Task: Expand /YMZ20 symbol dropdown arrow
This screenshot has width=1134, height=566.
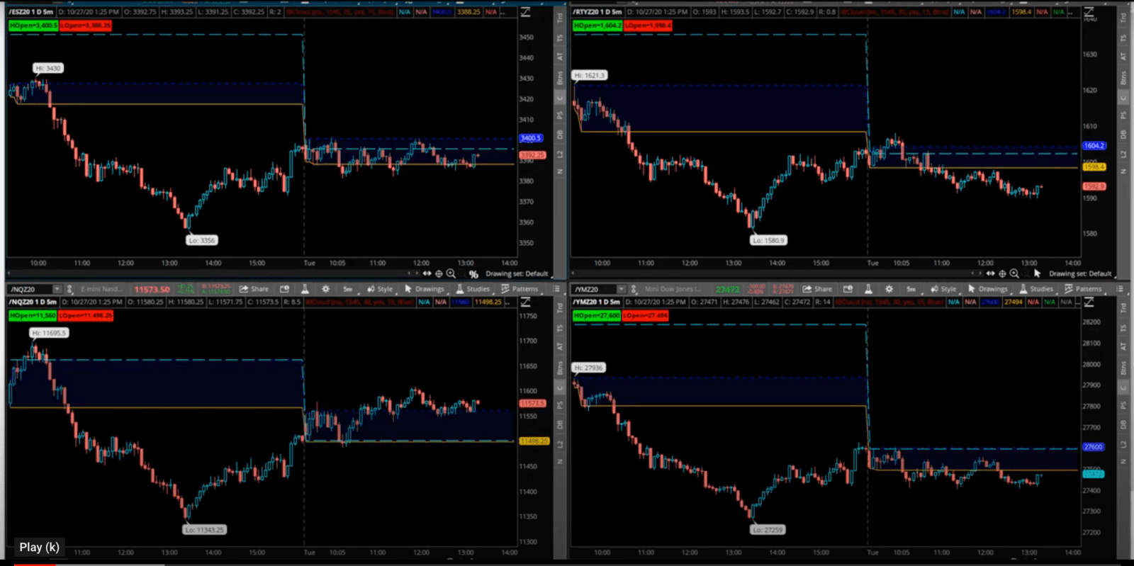Action: (622, 289)
